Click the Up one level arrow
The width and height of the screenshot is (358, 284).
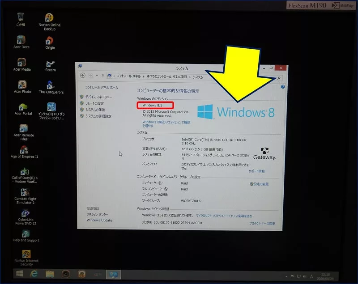(x=103, y=76)
